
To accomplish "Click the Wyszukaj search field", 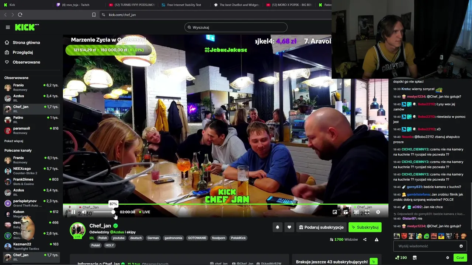I will point(236,27).
